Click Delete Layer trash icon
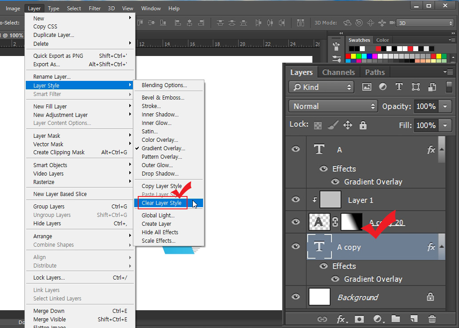Screen dimensions: 459x328 [432, 319]
